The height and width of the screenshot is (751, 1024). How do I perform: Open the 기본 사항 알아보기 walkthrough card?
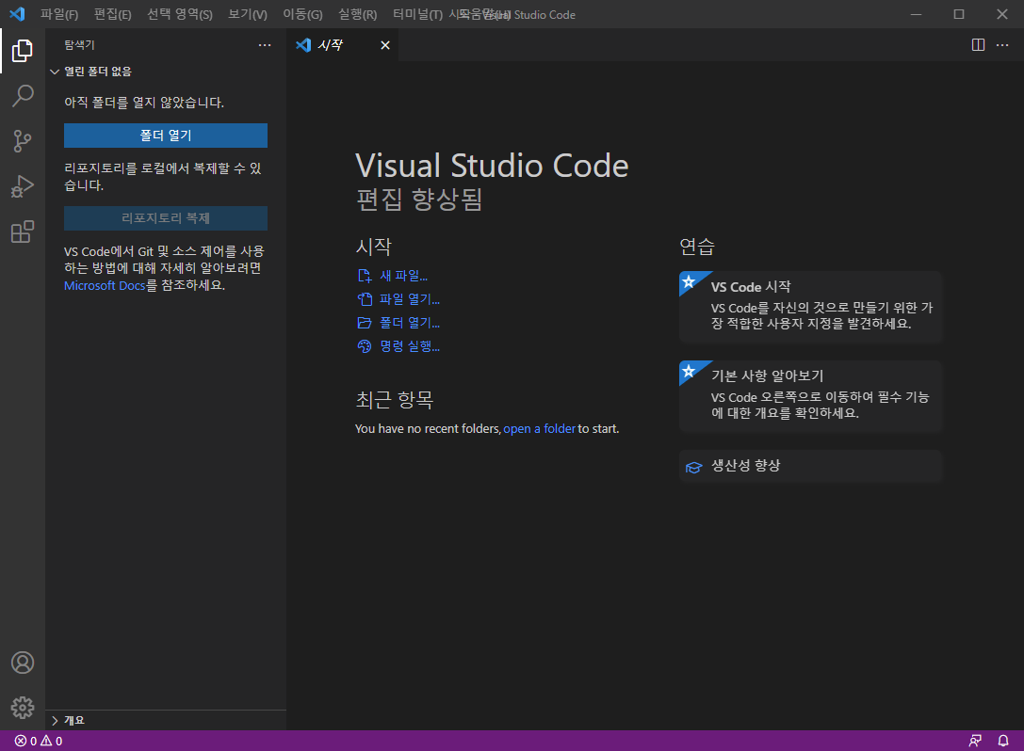[x=811, y=395]
